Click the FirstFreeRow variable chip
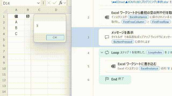Screen dimensions: 172x96 point(160,22)
